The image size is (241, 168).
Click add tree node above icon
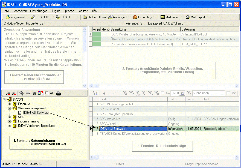coord(14,93)
